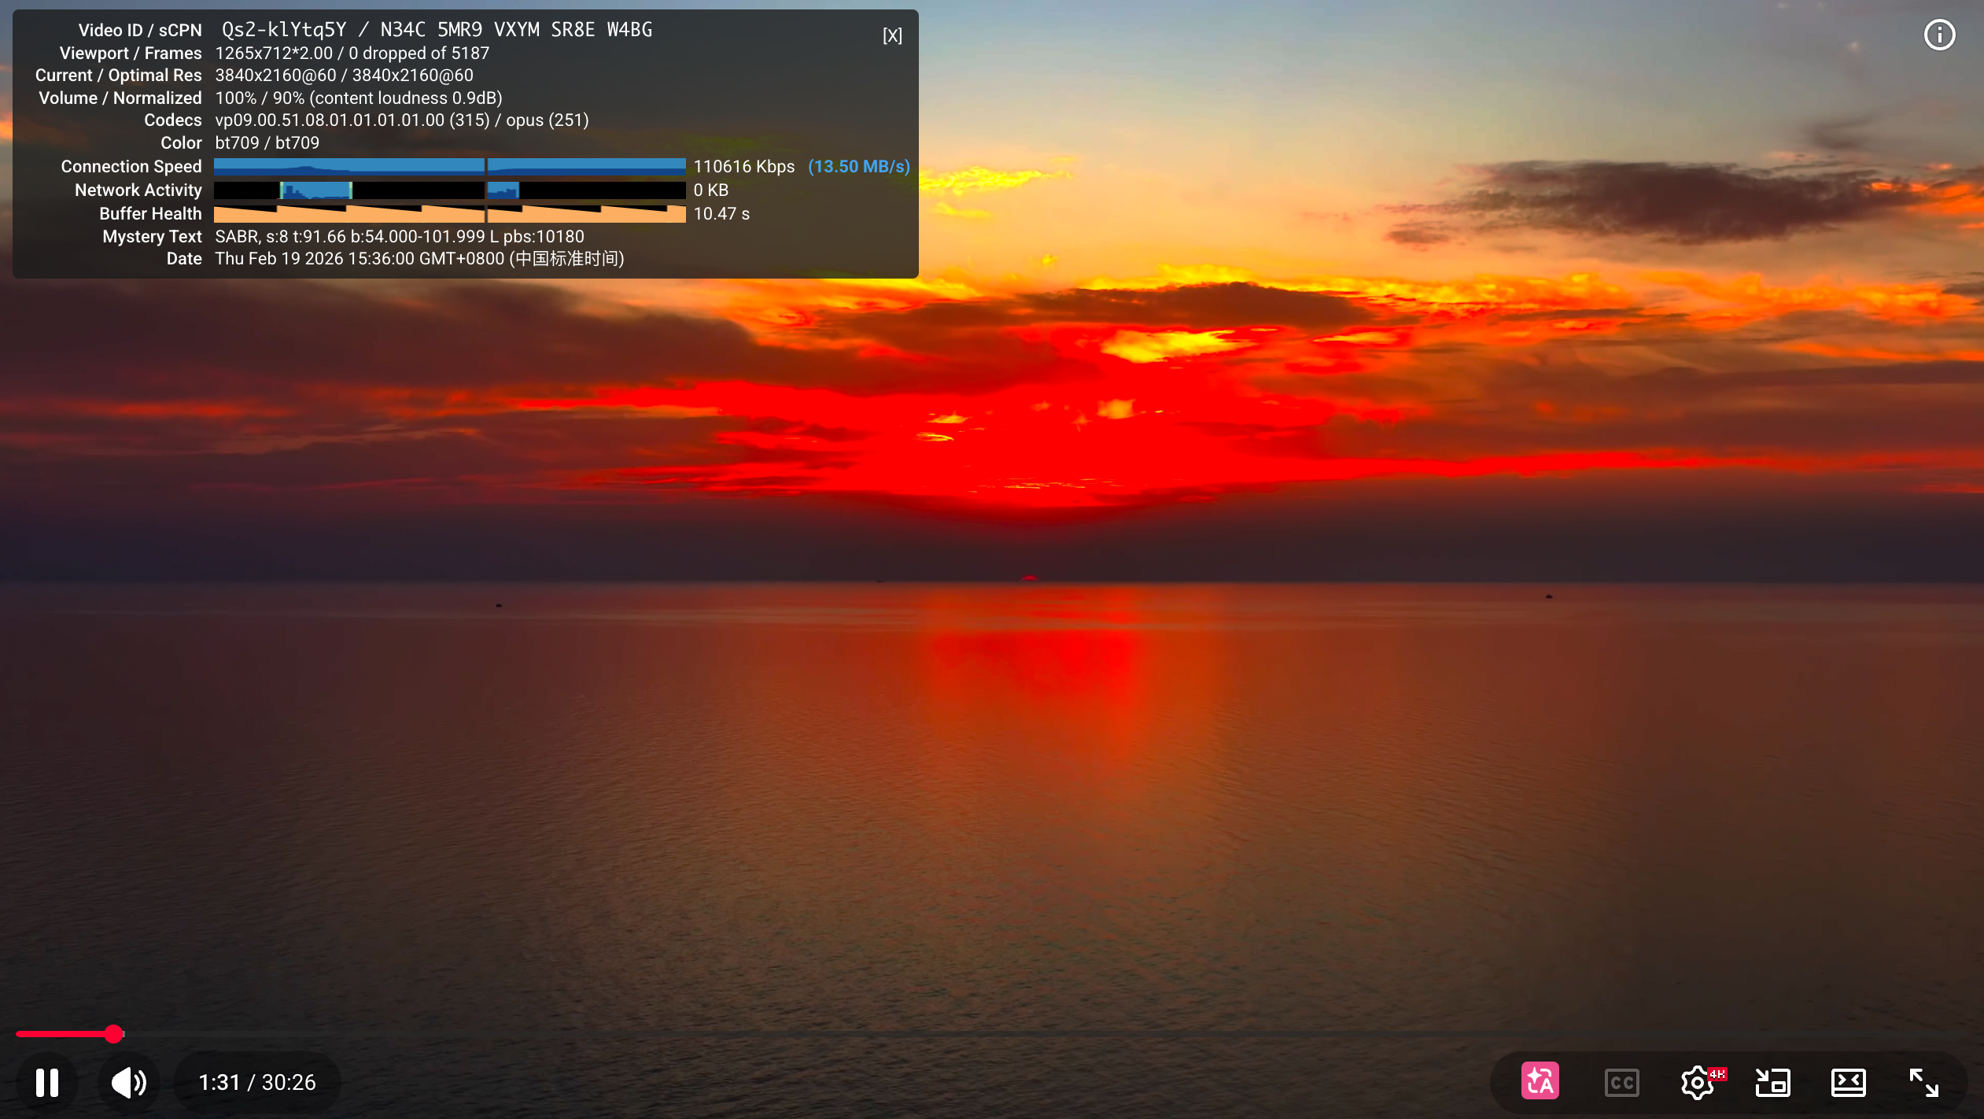Click the 4K quality badge on the gear

coord(1717,1073)
